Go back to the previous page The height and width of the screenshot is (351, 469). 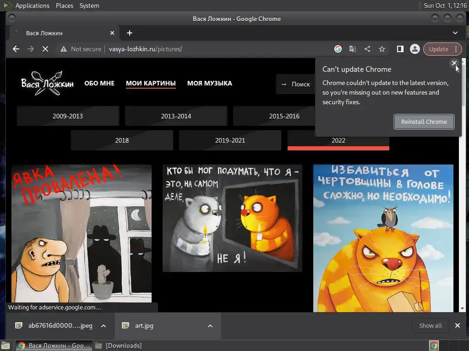point(16,49)
